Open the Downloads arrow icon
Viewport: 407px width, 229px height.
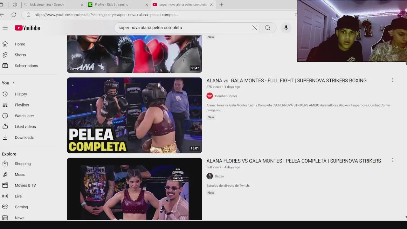pyautogui.click(x=5, y=137)
